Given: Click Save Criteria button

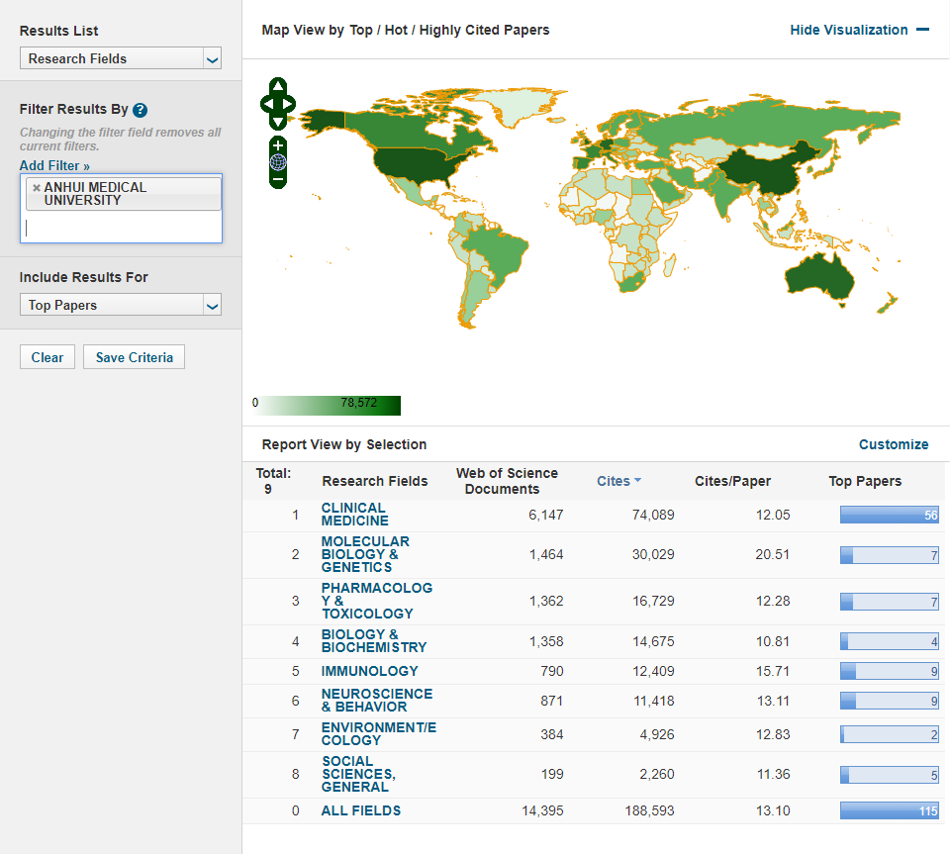Looking at the screenshot, I should (134, 357).
